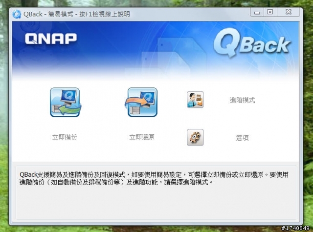Close the QBack window
This screenshot has width=313, height=232.
coord(288,12)
